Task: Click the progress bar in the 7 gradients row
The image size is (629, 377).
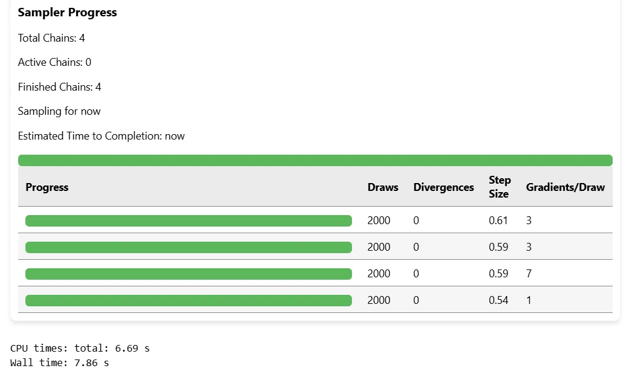Action: (189, 274)
